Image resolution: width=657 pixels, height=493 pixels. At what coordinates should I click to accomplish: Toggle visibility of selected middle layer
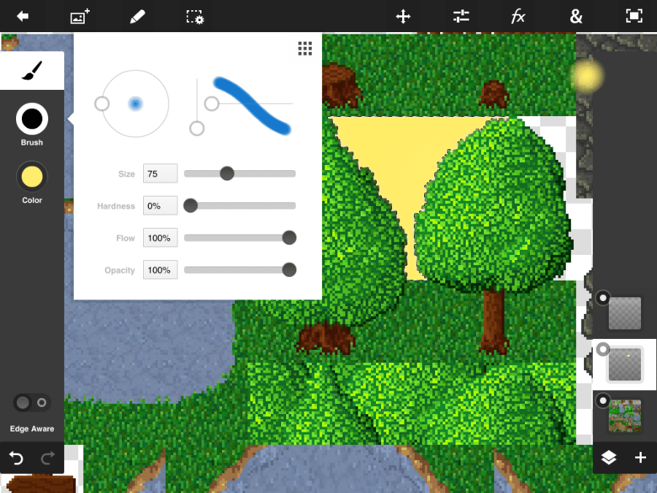[603, 349]
